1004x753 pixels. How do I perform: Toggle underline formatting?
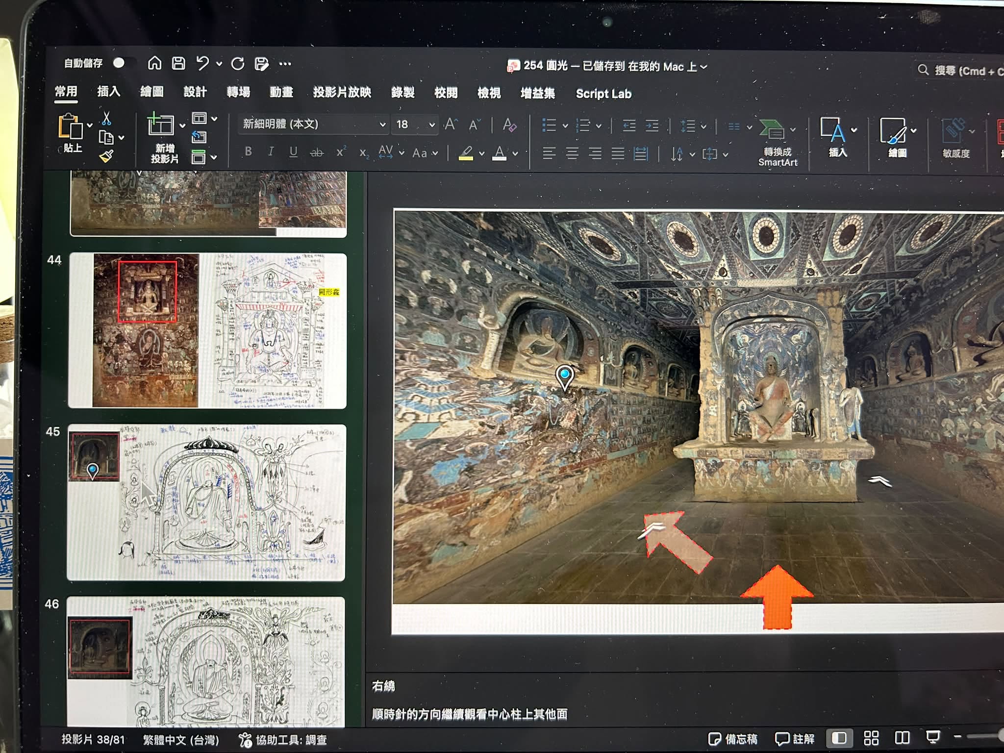click(x=293, y=152)
